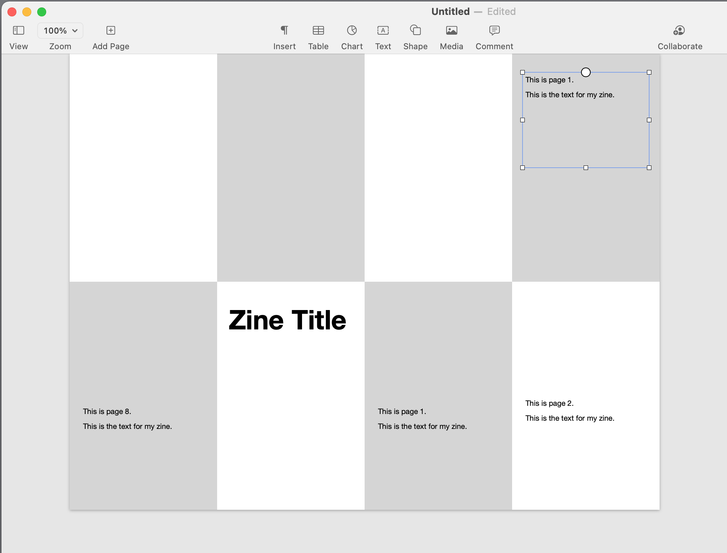Click the rotation handle above selected text box

[586, 72]
